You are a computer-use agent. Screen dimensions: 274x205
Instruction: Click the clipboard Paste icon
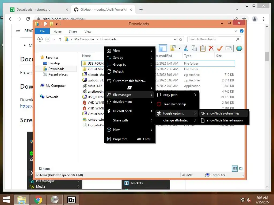(x=203, y=49)
